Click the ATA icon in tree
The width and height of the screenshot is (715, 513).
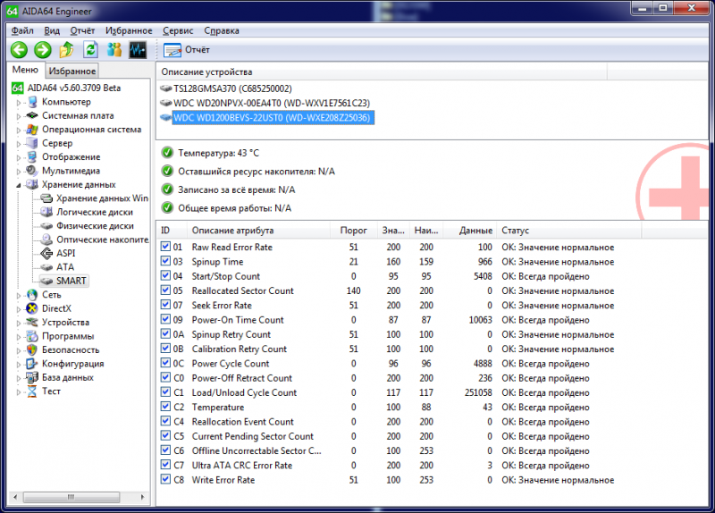(x=46, y=266)
